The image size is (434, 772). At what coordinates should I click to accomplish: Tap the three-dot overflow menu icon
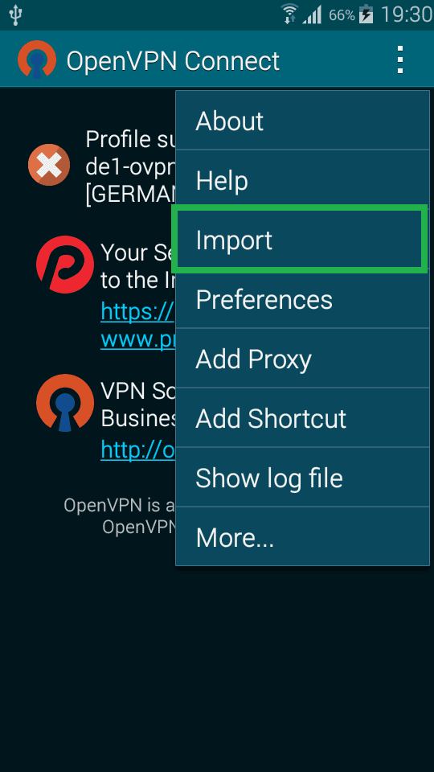[x=400, y=60]
